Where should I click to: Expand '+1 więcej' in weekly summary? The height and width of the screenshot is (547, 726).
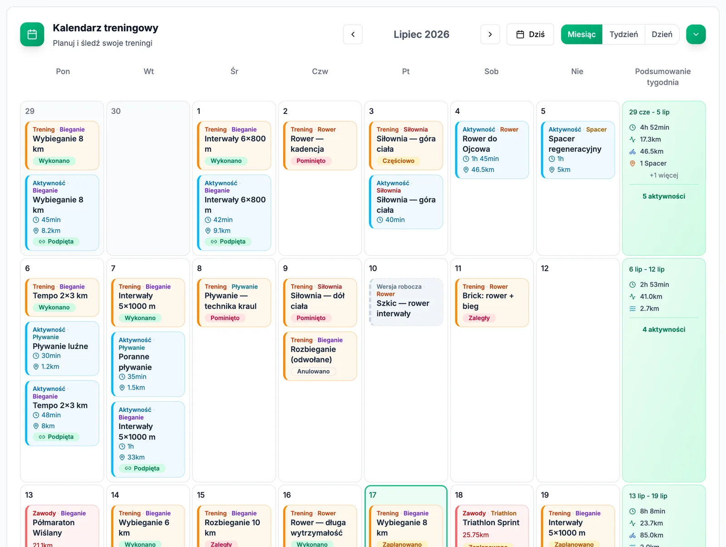663,176
